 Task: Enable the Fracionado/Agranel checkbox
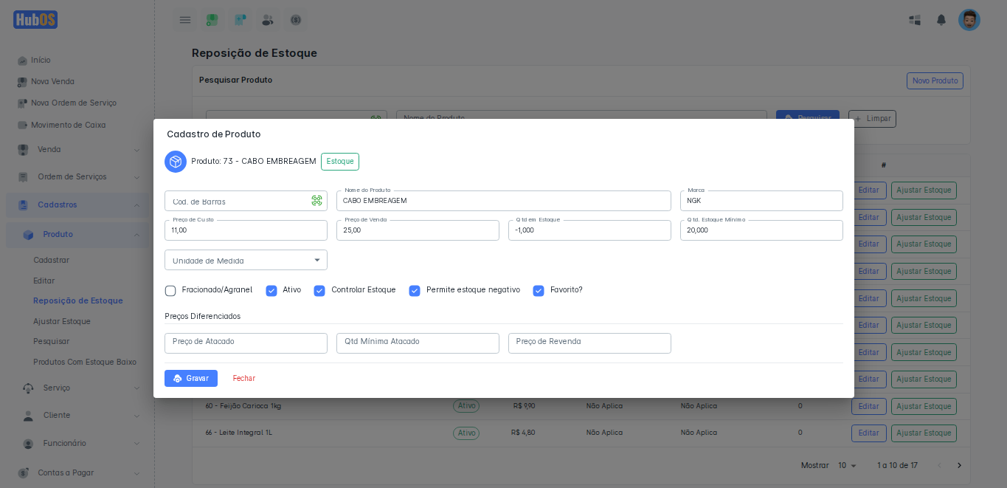(170, 291)
